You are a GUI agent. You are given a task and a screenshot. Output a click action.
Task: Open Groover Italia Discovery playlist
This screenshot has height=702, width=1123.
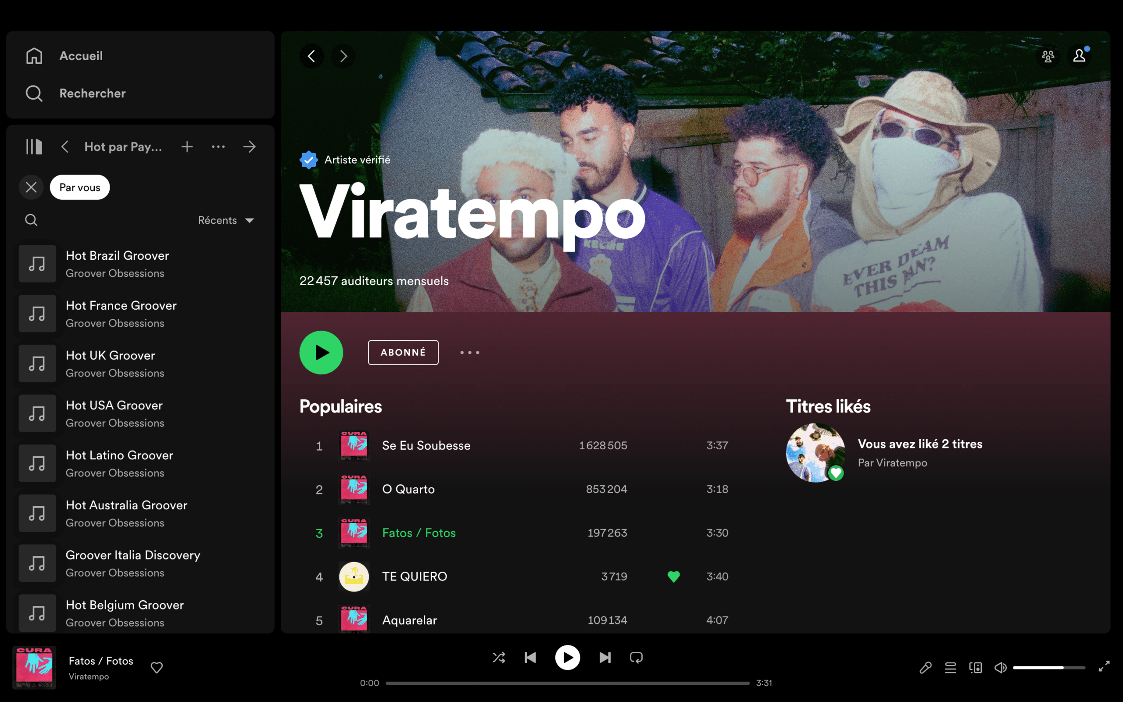(140, 563)
